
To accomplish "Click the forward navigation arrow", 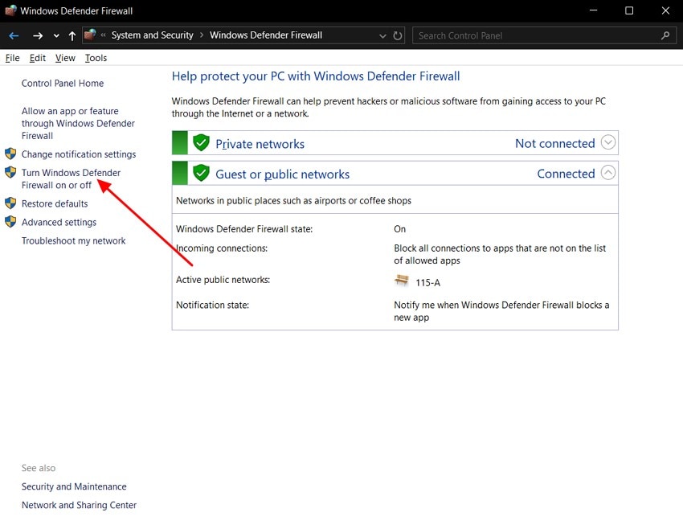I will (38, 35).
